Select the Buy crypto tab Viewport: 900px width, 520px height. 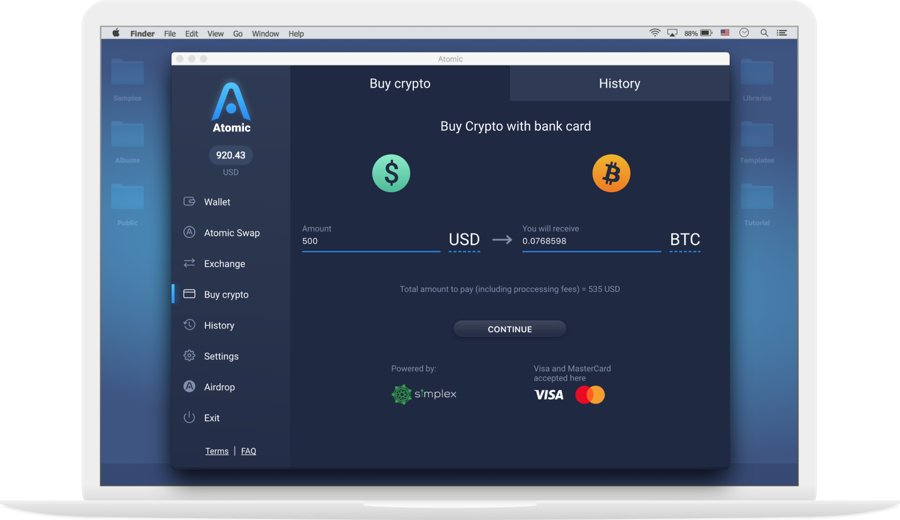[400, 83]
